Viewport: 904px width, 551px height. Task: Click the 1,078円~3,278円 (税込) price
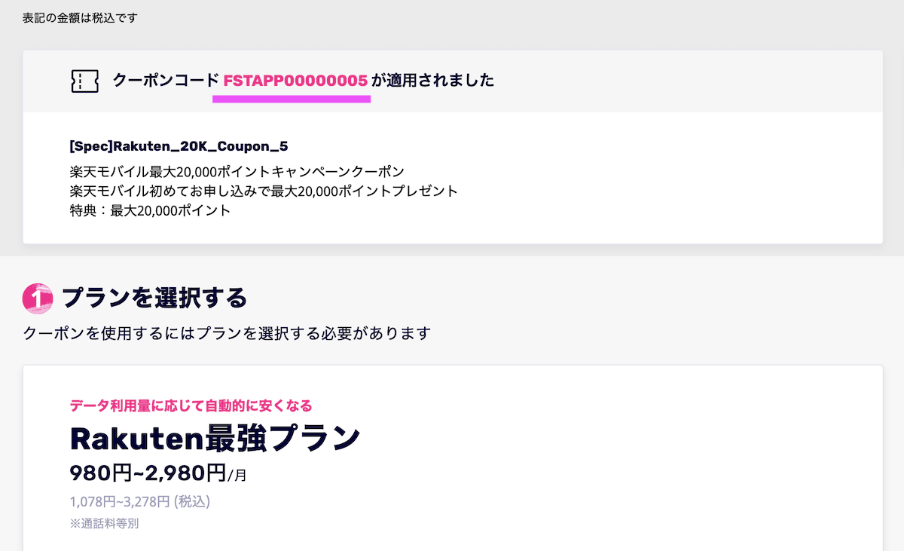[x=139, y=500]
